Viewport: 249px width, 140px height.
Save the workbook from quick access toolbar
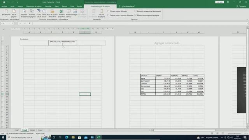(4, 2)
